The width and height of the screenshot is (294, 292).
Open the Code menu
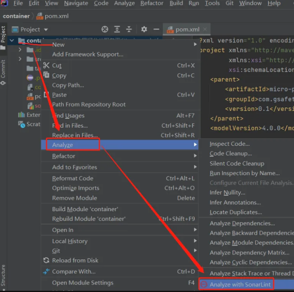(x=101, y=3)
